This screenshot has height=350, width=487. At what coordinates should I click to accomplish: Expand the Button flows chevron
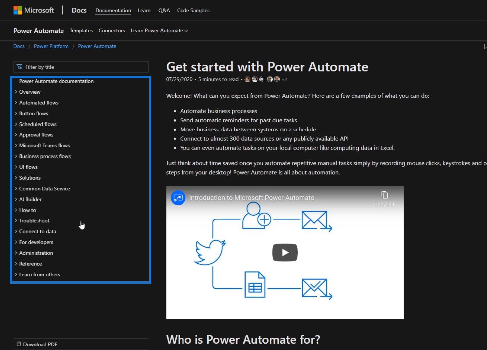[x=16, y=113]
